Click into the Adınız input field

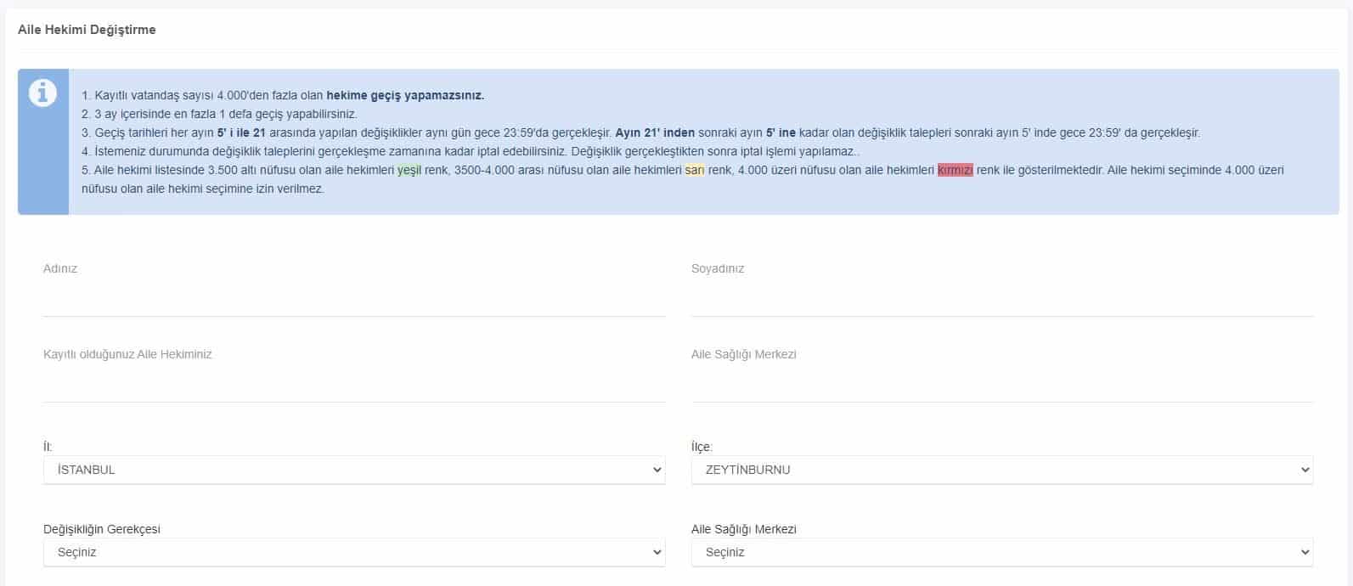coord(353,300)
